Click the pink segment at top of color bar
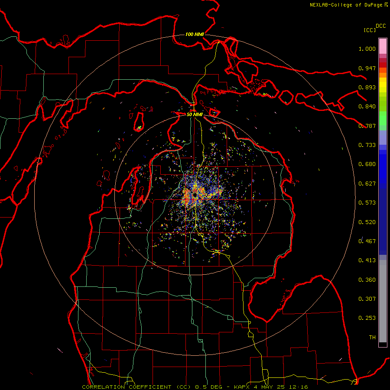The height and width of the screenshot is (390, 390). click(x=383, y=46)
